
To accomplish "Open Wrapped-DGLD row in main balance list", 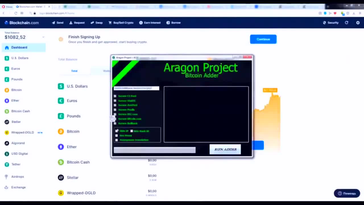I will pos(107,193).
